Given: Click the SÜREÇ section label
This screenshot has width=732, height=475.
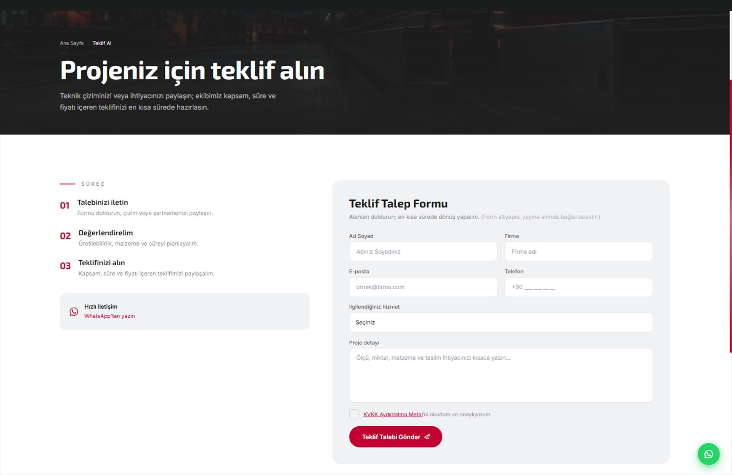Looking at the screenshot, I should click(x=93, y=184).
